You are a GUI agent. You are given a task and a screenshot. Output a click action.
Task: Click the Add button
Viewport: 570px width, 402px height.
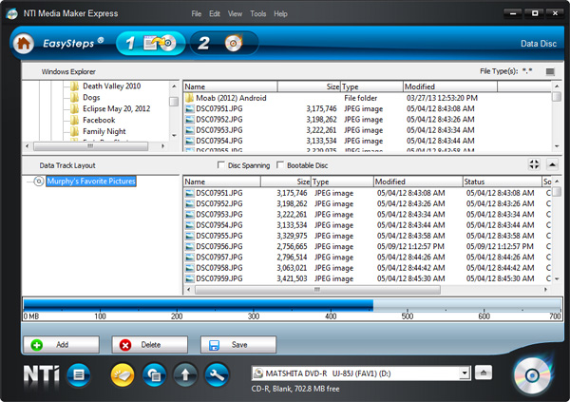pos(62,345)
